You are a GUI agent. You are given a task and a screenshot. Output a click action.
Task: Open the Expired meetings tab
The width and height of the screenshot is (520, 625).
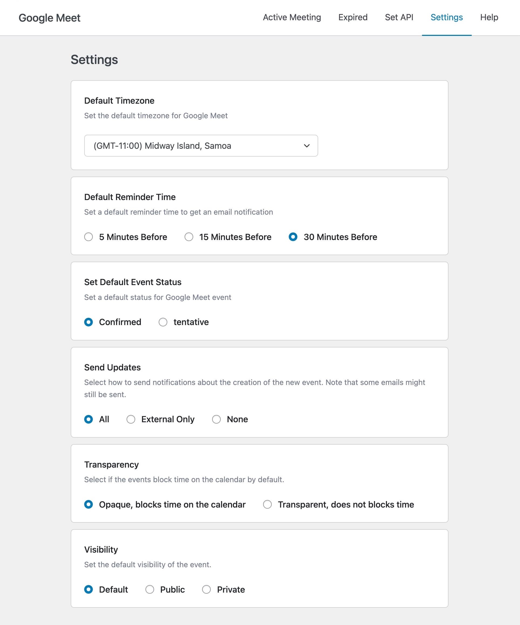pos(353,18)
